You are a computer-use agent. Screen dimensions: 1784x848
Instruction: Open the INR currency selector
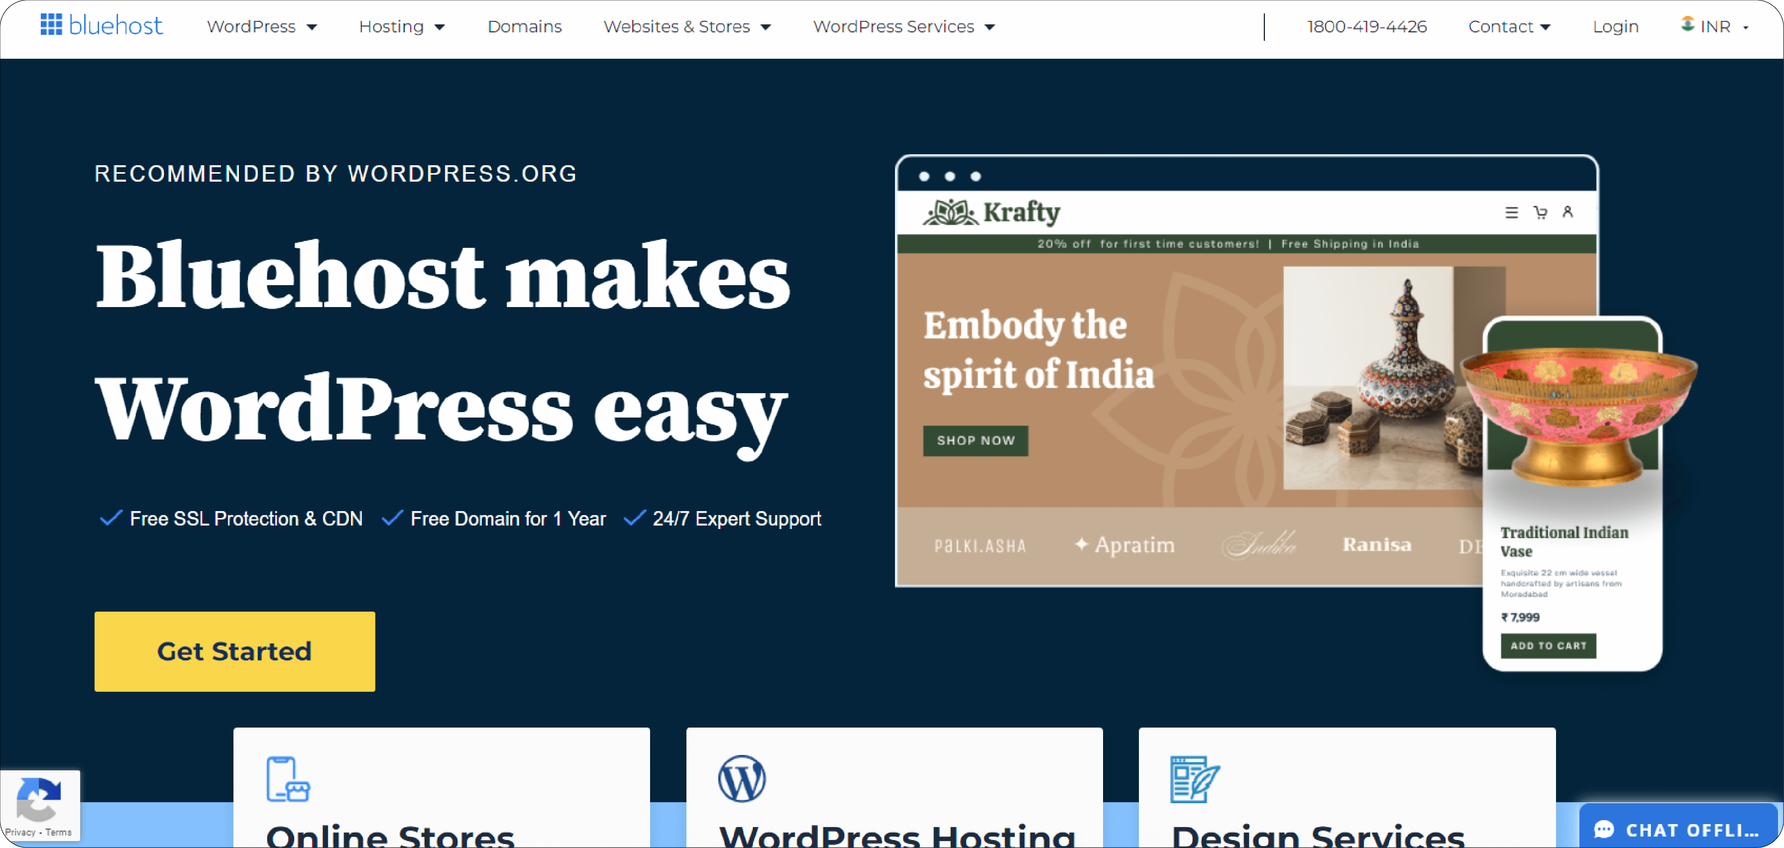pyautogui.click(x=1715, y=26)
